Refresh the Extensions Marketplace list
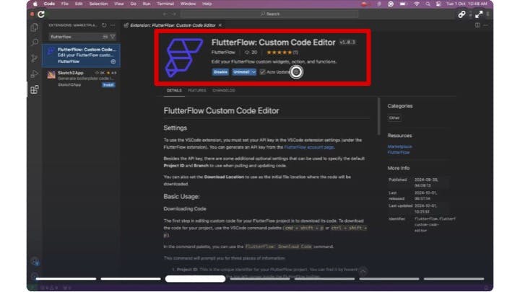520x292 pixels. [104, 25]
